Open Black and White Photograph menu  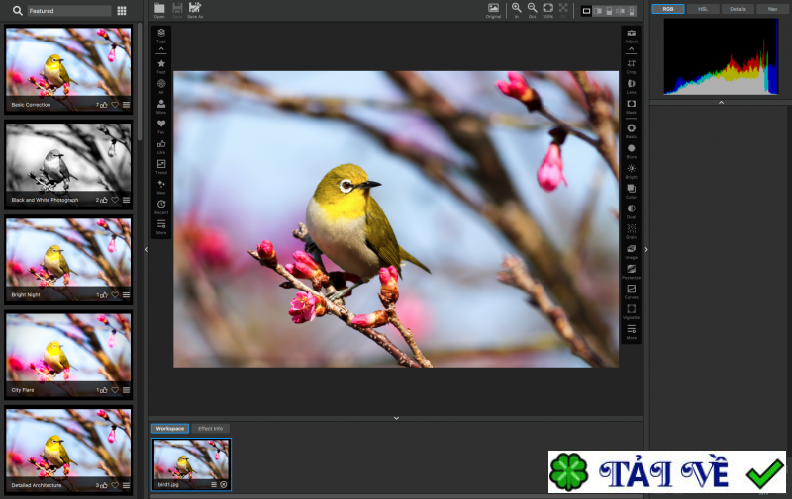pos(126,200)
